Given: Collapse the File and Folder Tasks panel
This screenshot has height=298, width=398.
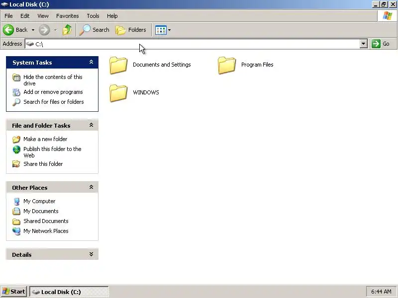Looking at the screenshot, I should (92, 125).
